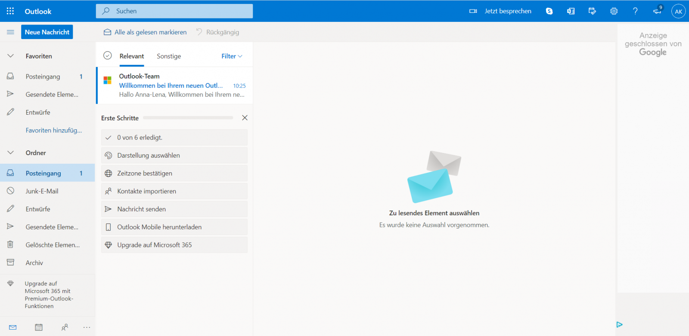This screenshot has width=689, height=336.
Task: Open the Filter dropdown
Action: pyautogui.click(x=232, y=56)
